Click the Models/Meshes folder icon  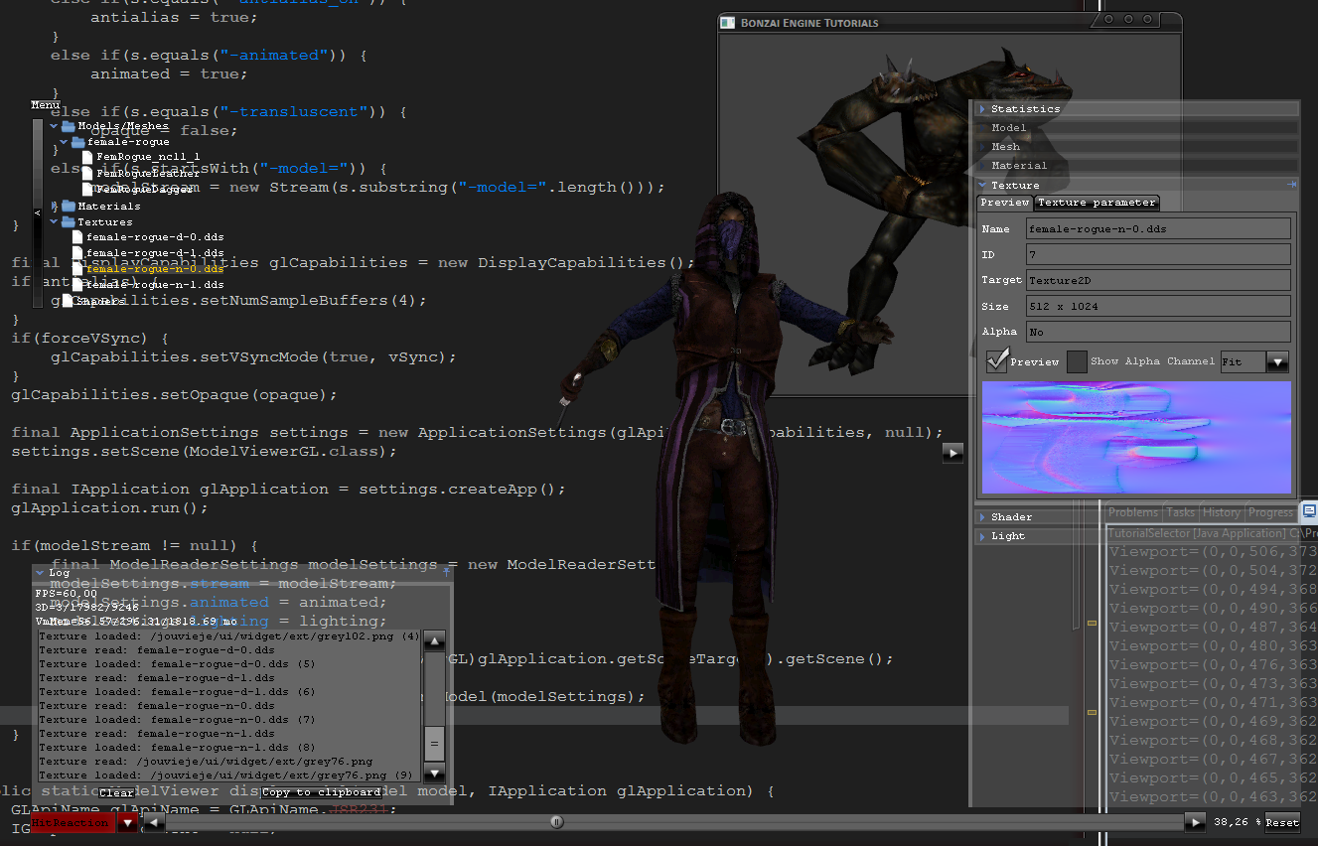point(68,126)
